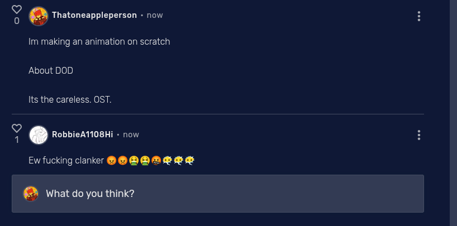This screenshot has width=457, height=226.
Task: Open Thatoneappleperson's profile avatar
Action: 38,16
